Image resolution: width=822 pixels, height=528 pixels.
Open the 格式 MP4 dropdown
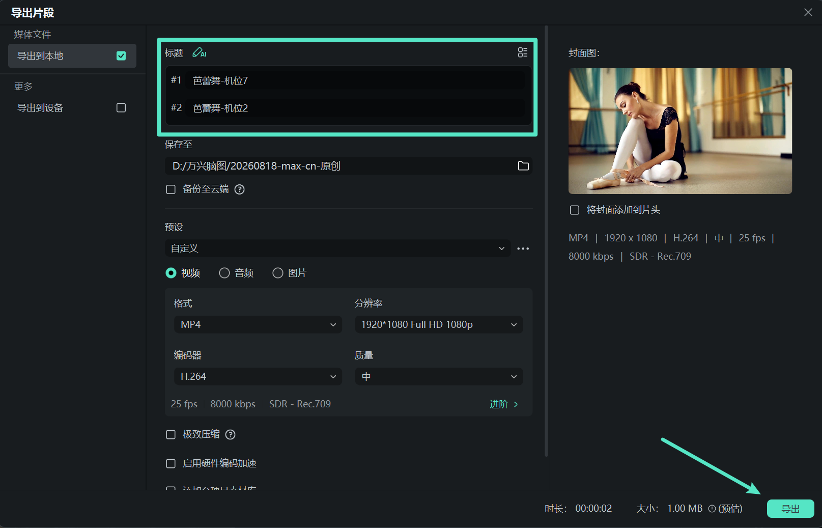(258, 325)
